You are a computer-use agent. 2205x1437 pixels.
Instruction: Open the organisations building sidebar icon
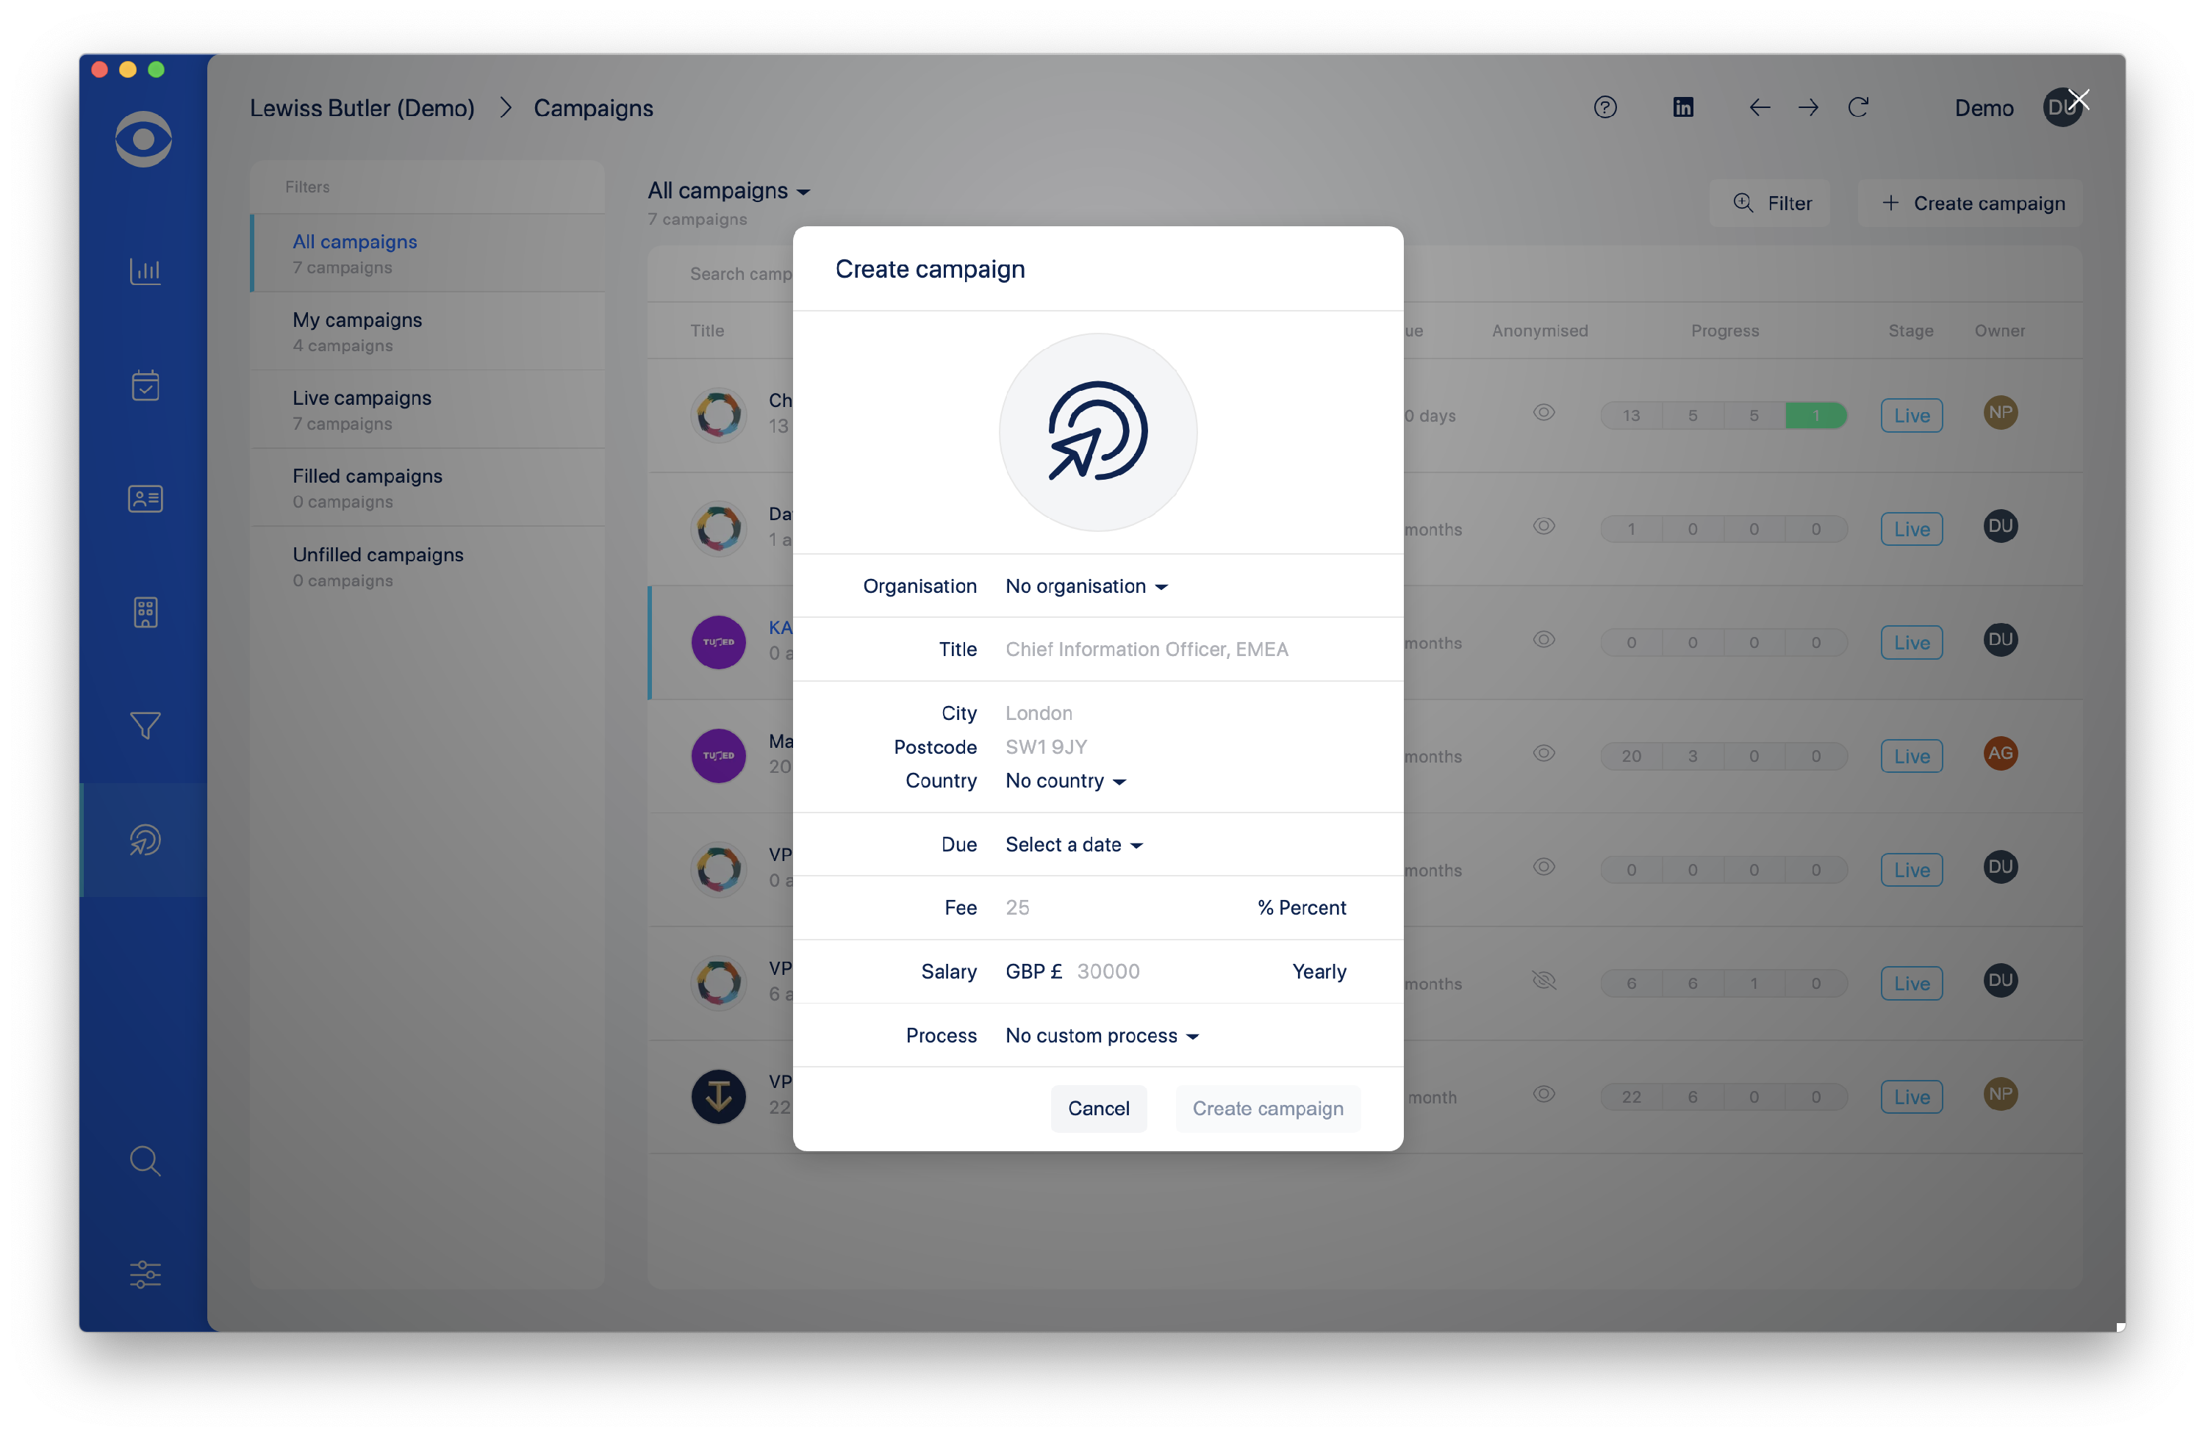click(145, 612)
